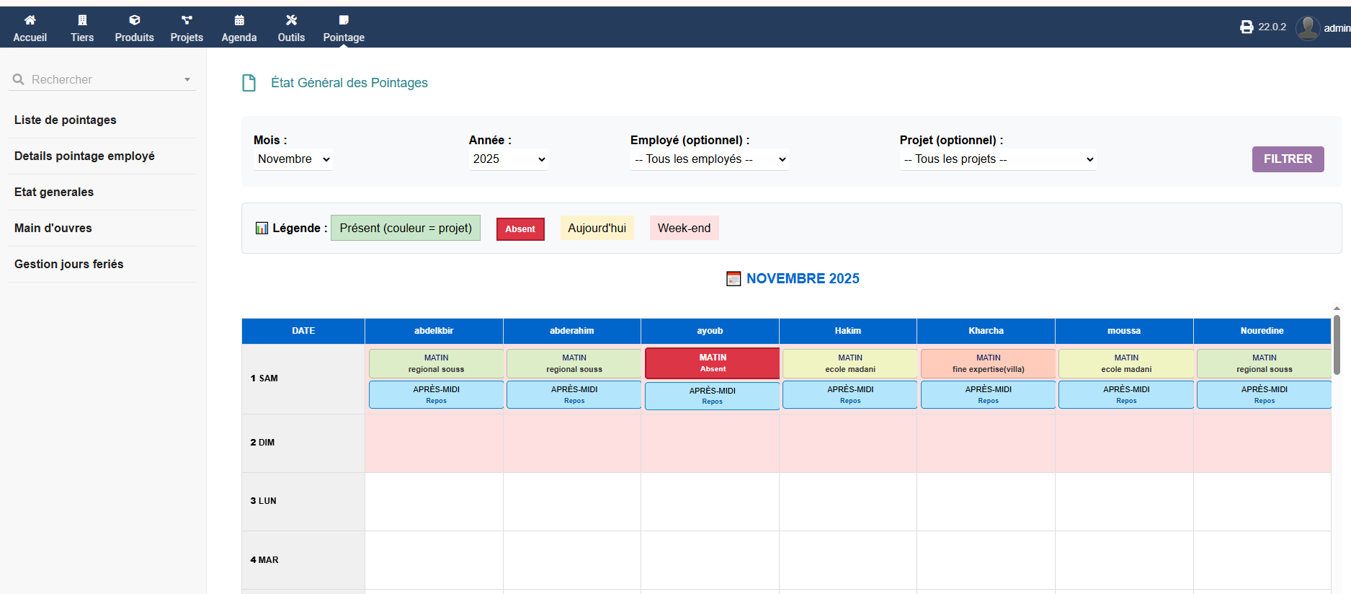The width and height of the screenshot is (1351, 594).
Task: Go to Gestion jours feriés
Action: pyautogui.click(x=69, y=265)
